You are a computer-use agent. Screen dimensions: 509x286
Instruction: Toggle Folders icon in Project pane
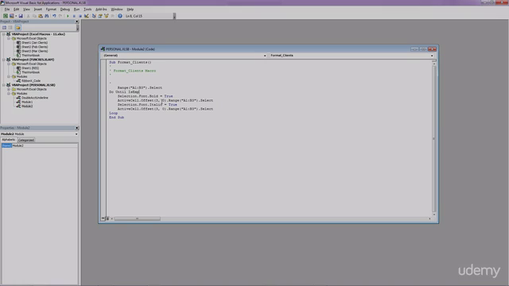pyautogui.click(x=17, y=28)
